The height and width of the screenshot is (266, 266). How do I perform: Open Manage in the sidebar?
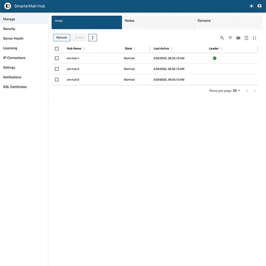point(24,19)
